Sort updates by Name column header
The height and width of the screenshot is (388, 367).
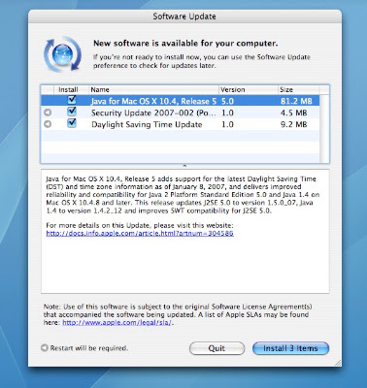click(153, 89)
